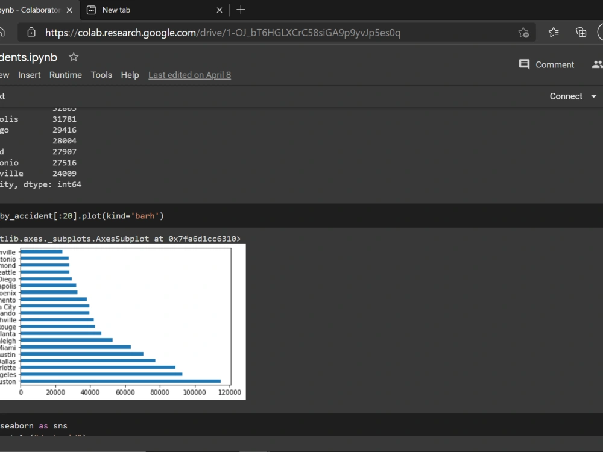Select the value 31781 in output
This screenshot has height=452, width=603.
pos(65,119)
